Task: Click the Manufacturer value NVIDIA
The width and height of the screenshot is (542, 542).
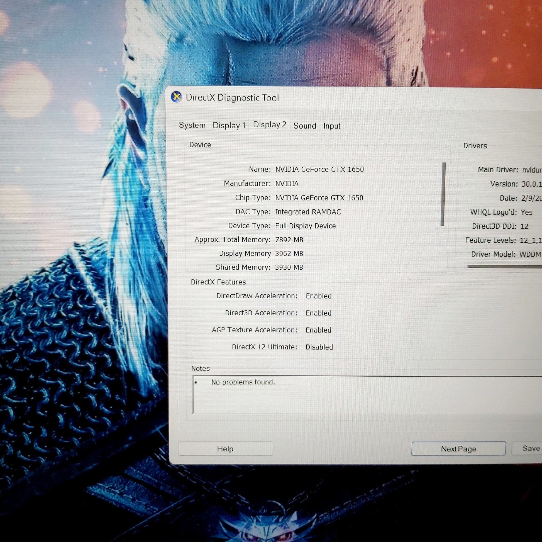Action: [x=287, y=184]
